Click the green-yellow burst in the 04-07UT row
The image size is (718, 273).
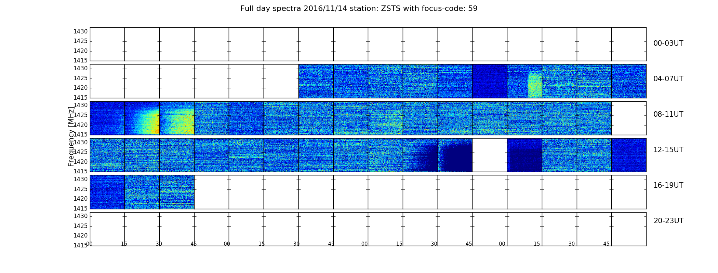pos(535,85)
